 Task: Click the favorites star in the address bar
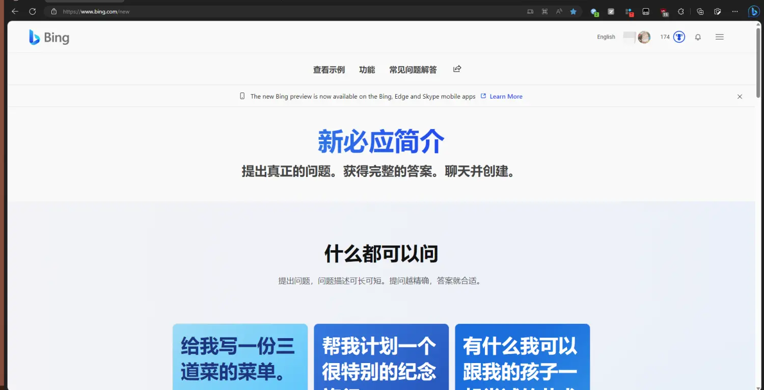[573, 11]
